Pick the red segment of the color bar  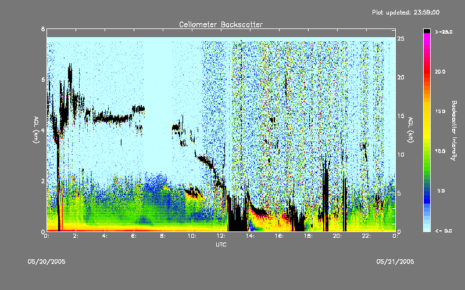pos(427,71)
